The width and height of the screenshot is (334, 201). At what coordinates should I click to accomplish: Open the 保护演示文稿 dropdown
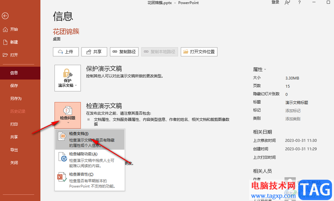coord(68,78)
